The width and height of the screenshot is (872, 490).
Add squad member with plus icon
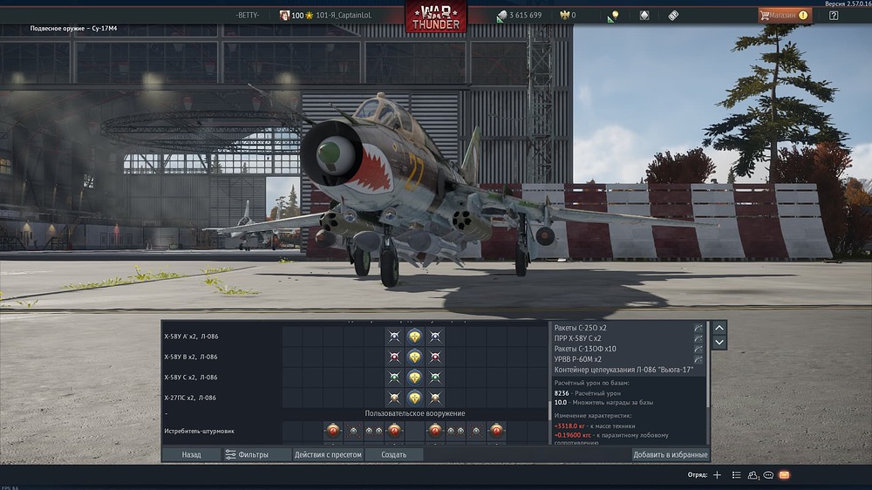coord(717,475)
